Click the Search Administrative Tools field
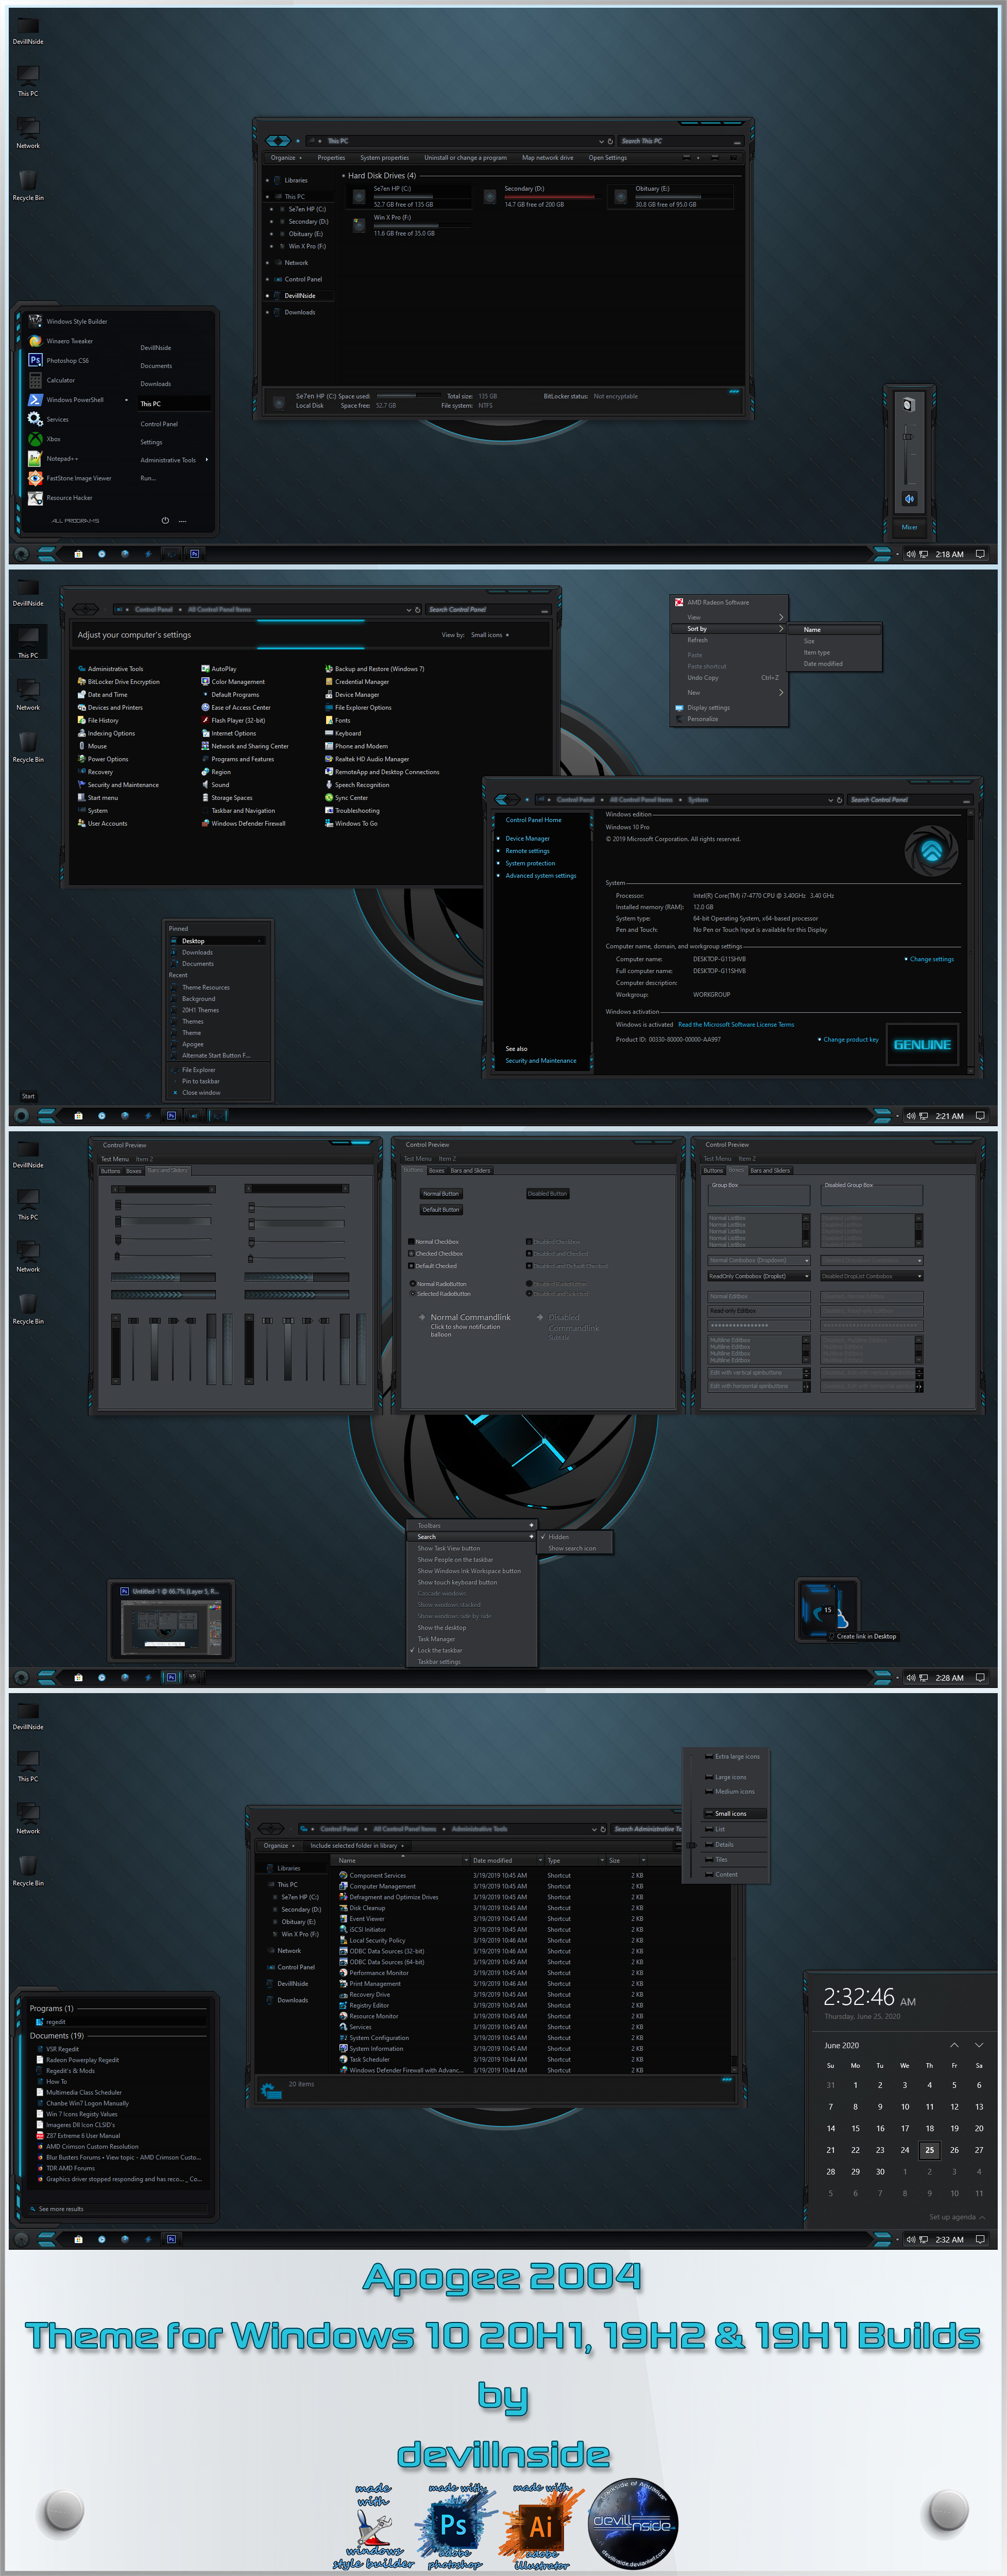This screenshot has width=1007, height=2576. (x=647, y=1829)
